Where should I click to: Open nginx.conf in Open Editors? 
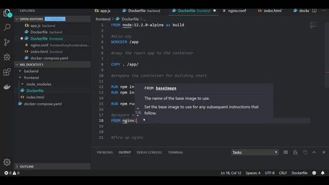click(x=52, y=45)
